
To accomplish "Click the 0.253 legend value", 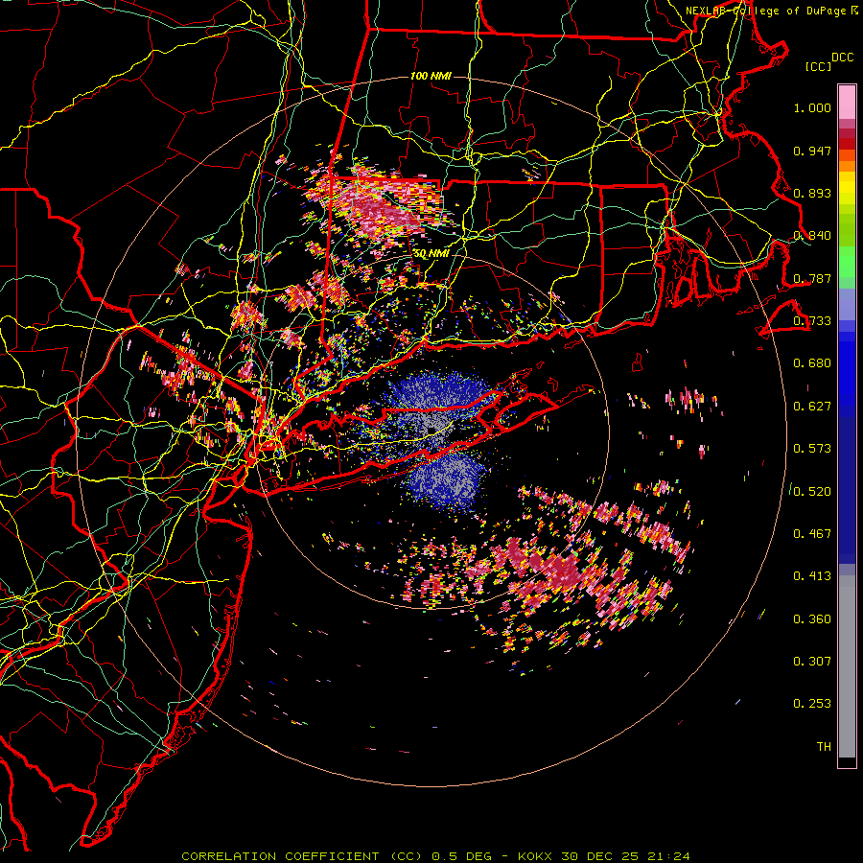I will pos(812,704).
